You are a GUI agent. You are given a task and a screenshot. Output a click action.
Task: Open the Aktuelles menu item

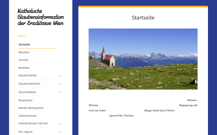[x=24, y=52]
